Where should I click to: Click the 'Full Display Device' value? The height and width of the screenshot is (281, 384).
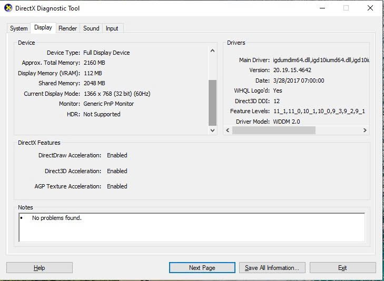point(106,53)
